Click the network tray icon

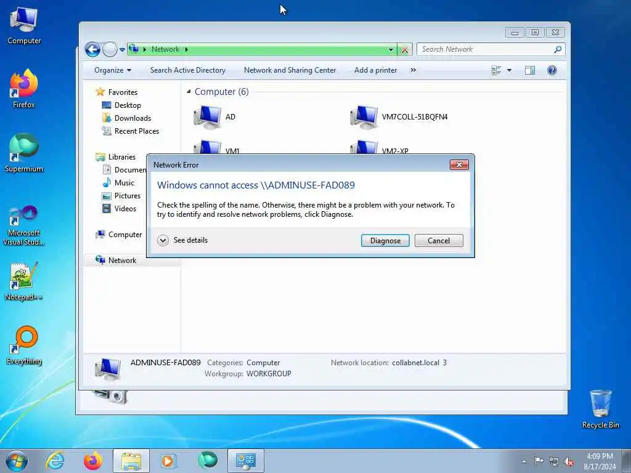tap(554, 461)
